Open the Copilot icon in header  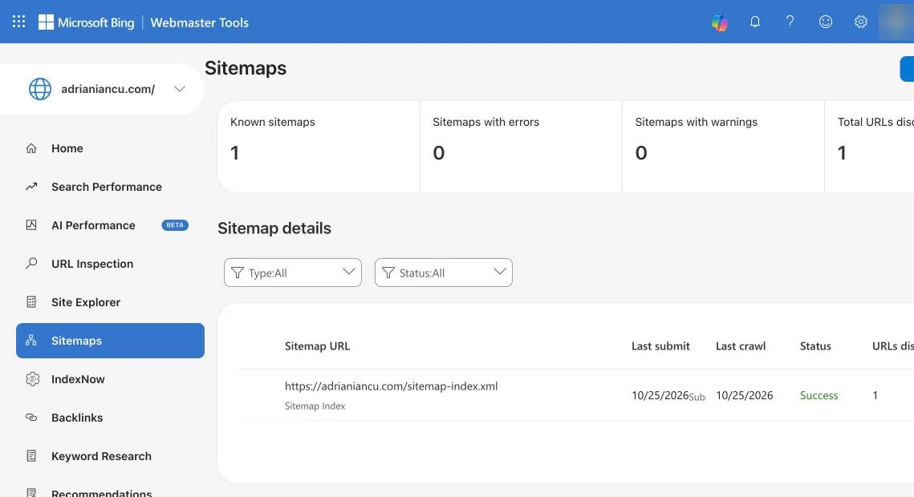pyautogui.click(x=719, y=22)
